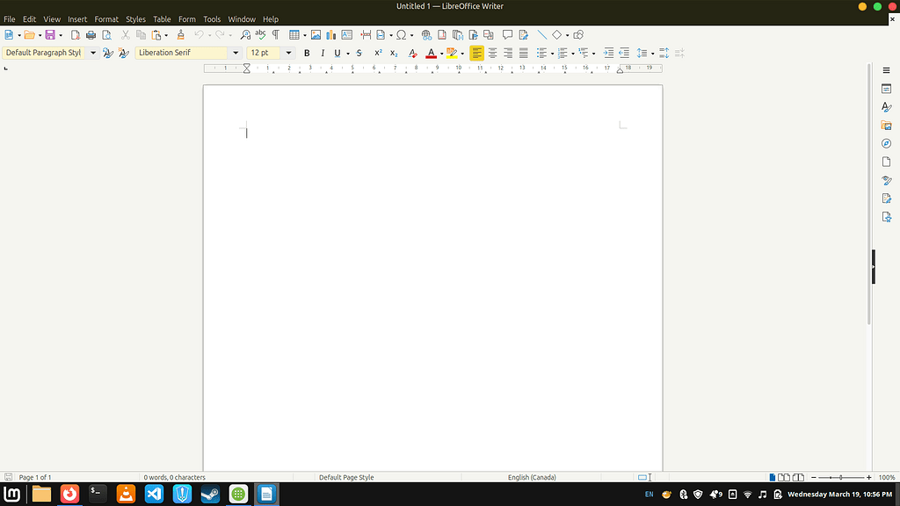Clear direct formatting

pyautogui.click(x=412, y=53)
